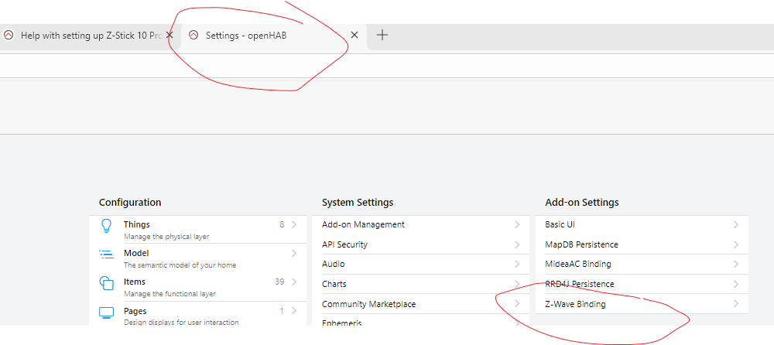Click the Items tag icon
The height and width of the screenshot is (345, 774).
pos(107,282)
